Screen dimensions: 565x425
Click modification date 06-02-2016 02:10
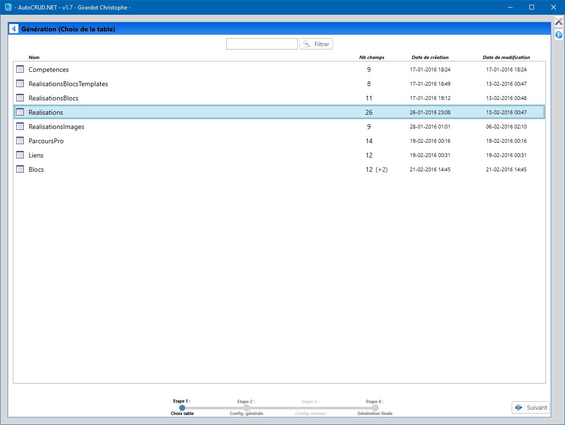506,127
